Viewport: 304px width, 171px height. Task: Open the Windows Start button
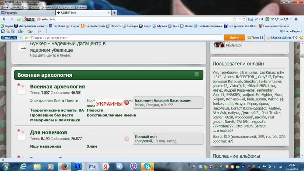[6, 166]
